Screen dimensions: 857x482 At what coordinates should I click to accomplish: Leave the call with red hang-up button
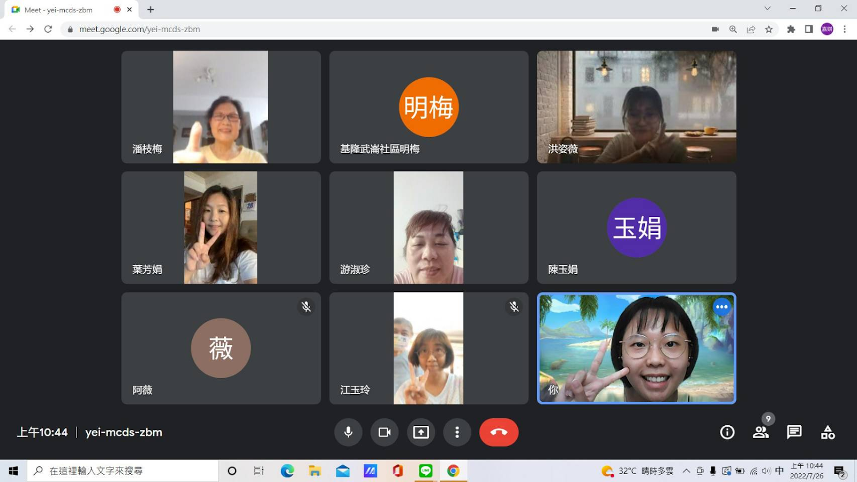coord(499,432)
